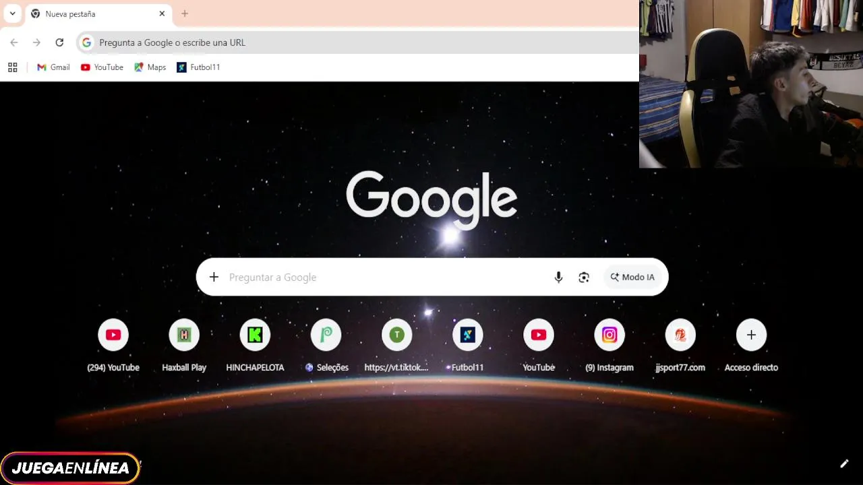
Task: Open the Seleções shortcut
Action: (326, 346)
